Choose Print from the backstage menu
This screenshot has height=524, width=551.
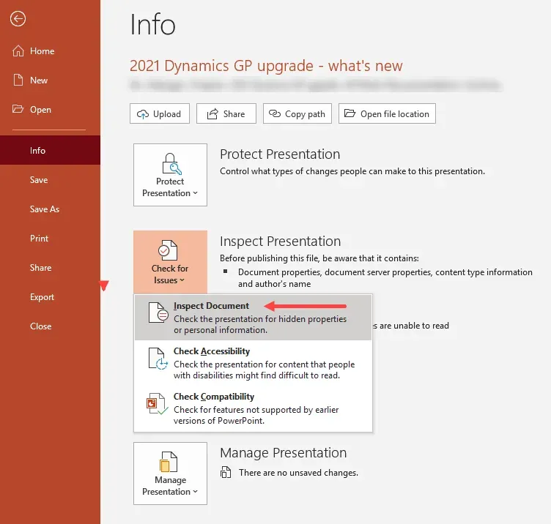(x=40, y=239)
